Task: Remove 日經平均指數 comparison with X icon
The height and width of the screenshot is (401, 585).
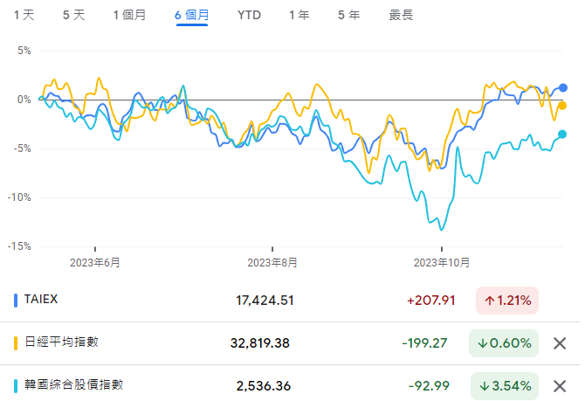Action: pos(560,343)
